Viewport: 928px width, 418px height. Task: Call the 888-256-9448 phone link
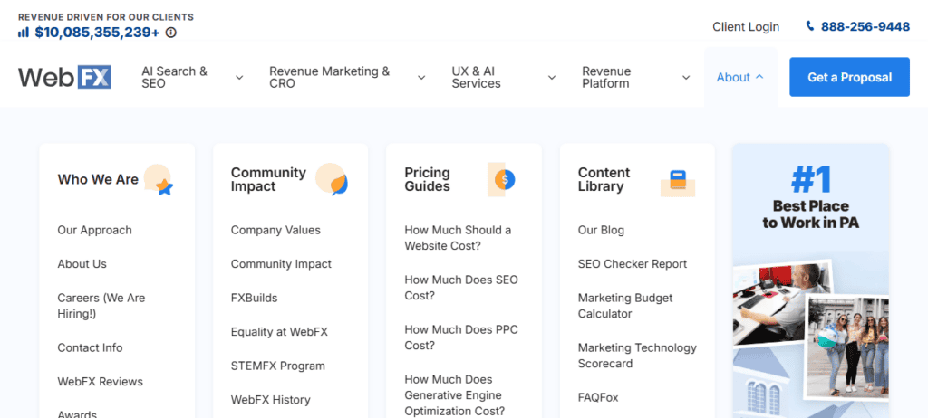[x=865, y=26]
